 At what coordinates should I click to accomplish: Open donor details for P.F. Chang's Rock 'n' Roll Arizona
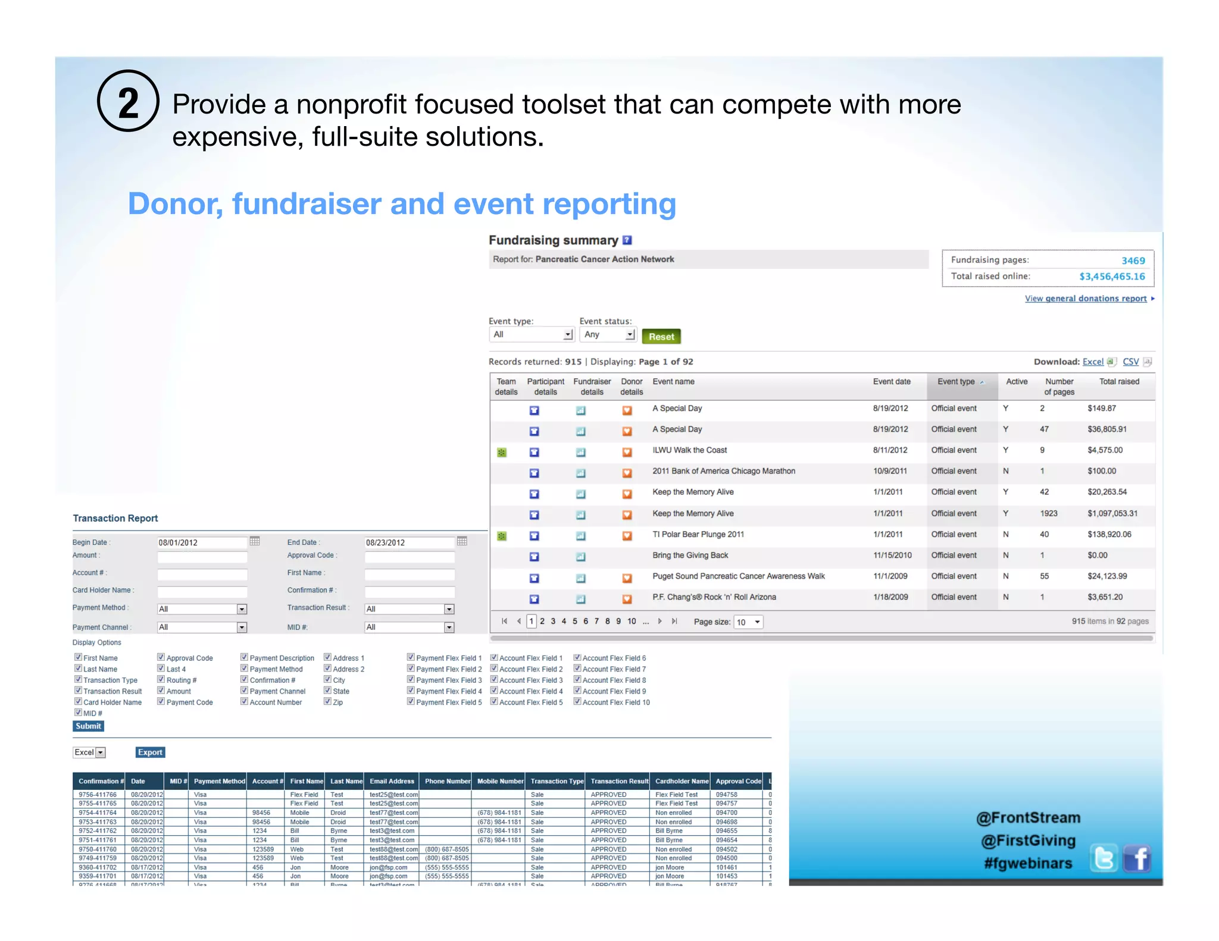627,599
